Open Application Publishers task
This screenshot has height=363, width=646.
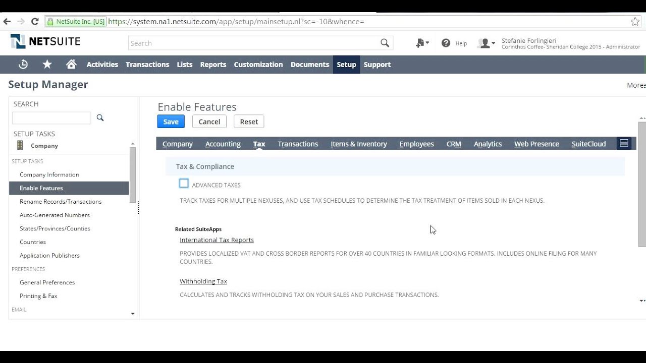(x=49, y=256)
